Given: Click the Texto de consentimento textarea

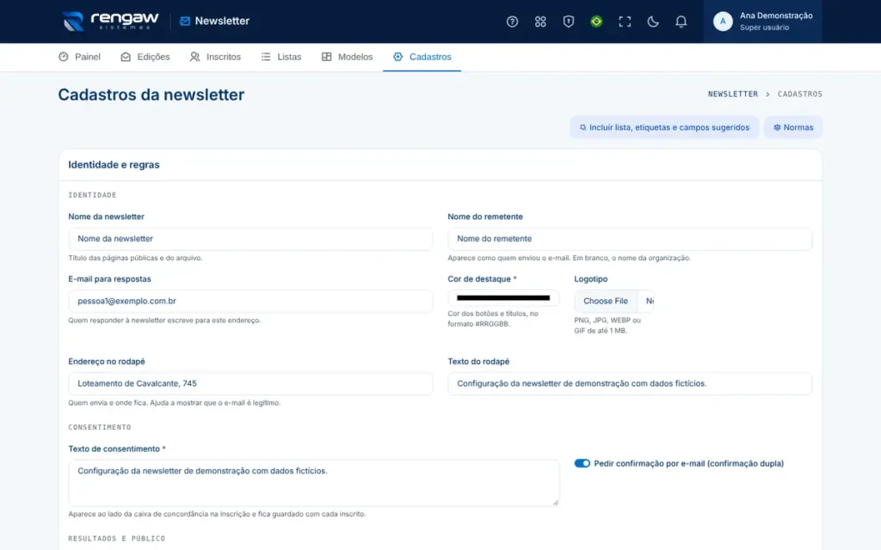Looking at the screenshot, I should pyautogui.click(x=313, y=483).
